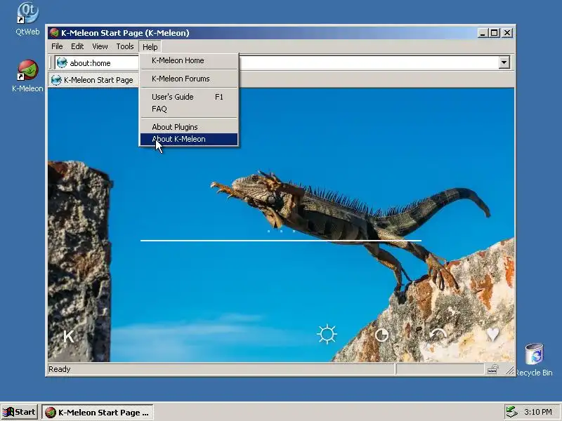Open User's Guide from Help menu

coord(189,97)
